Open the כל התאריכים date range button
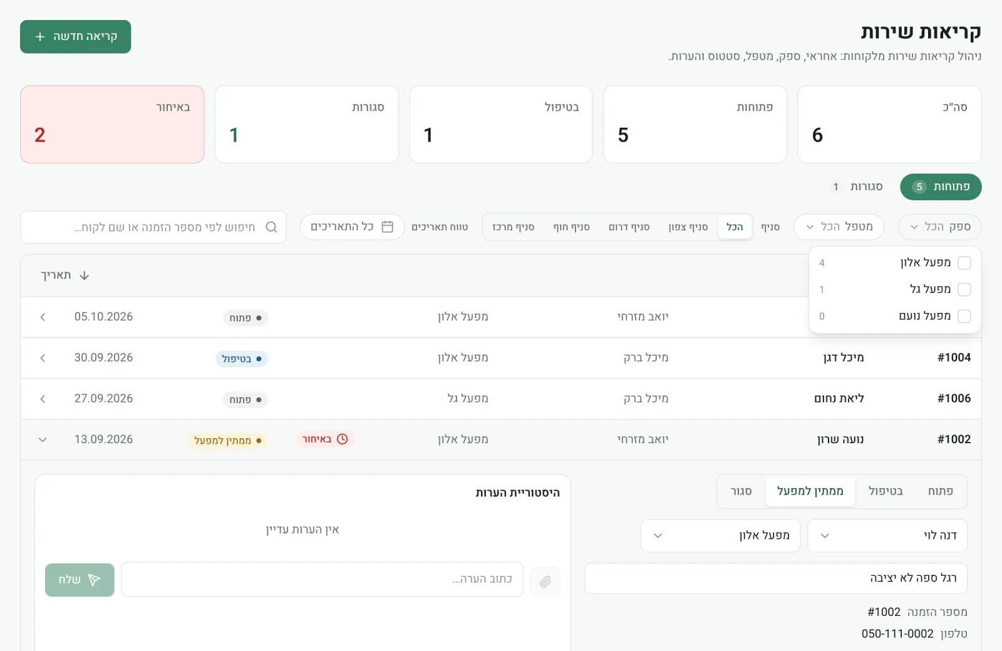 click(x=352, y=227)
